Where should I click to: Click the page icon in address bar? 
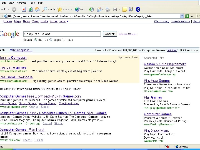6,16
